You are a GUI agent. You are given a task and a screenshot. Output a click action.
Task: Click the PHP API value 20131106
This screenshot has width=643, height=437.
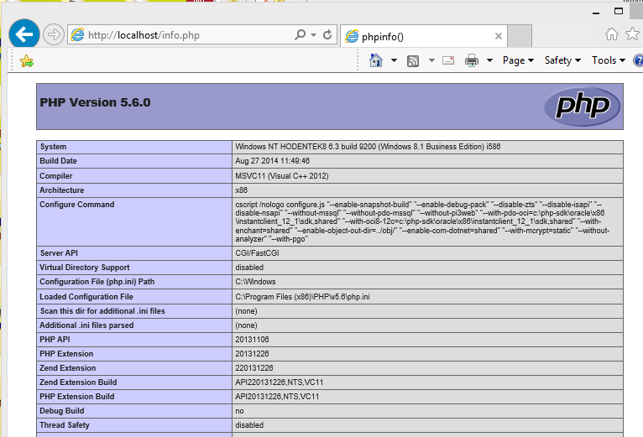(252, 340)
